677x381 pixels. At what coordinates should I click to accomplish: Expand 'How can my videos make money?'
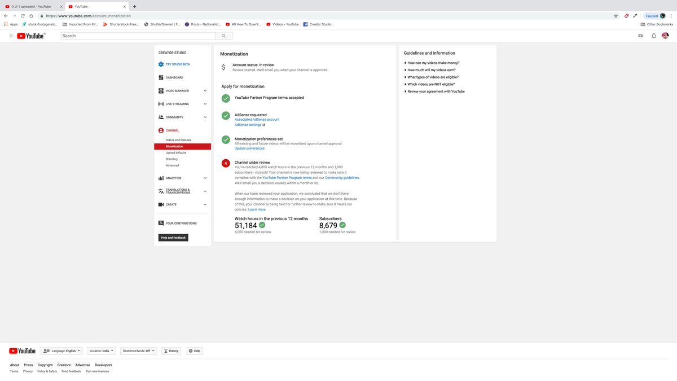coord(432,63)
